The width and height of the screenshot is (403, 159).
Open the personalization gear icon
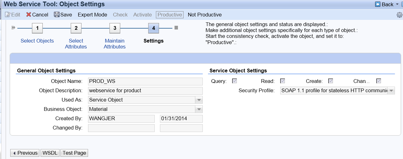click(x=400, y=15)
